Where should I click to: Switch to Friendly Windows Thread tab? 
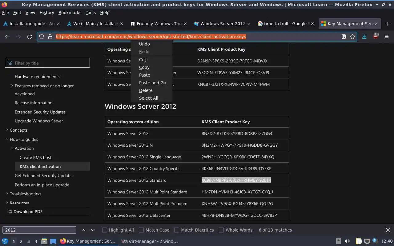158,24
